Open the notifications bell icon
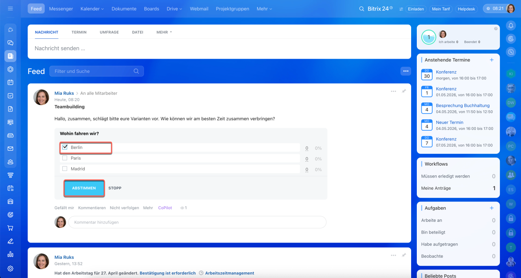Screen dimensions: 521x278 click(511, 25)
